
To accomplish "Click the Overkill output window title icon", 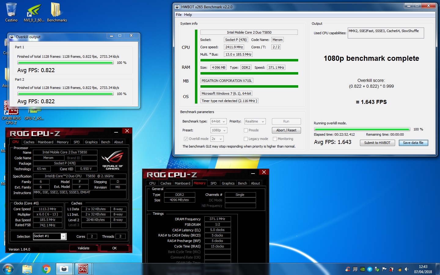I will [x=12, y=37].
